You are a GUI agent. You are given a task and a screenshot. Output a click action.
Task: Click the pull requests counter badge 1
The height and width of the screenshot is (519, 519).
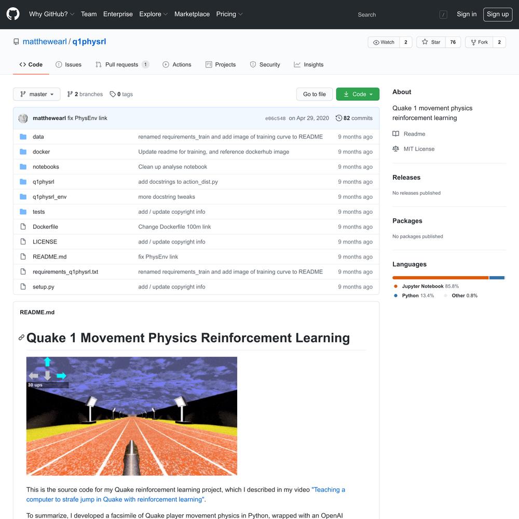point(145,64)
